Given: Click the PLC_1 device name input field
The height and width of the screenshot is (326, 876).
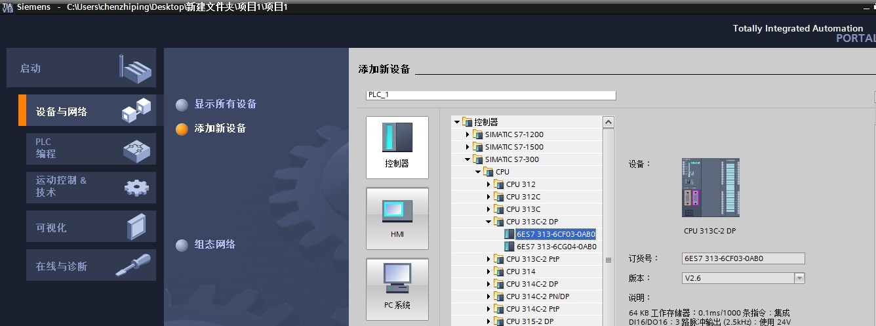Looking at the screenshot, I should pyautogui.click(x=490, y=95).
